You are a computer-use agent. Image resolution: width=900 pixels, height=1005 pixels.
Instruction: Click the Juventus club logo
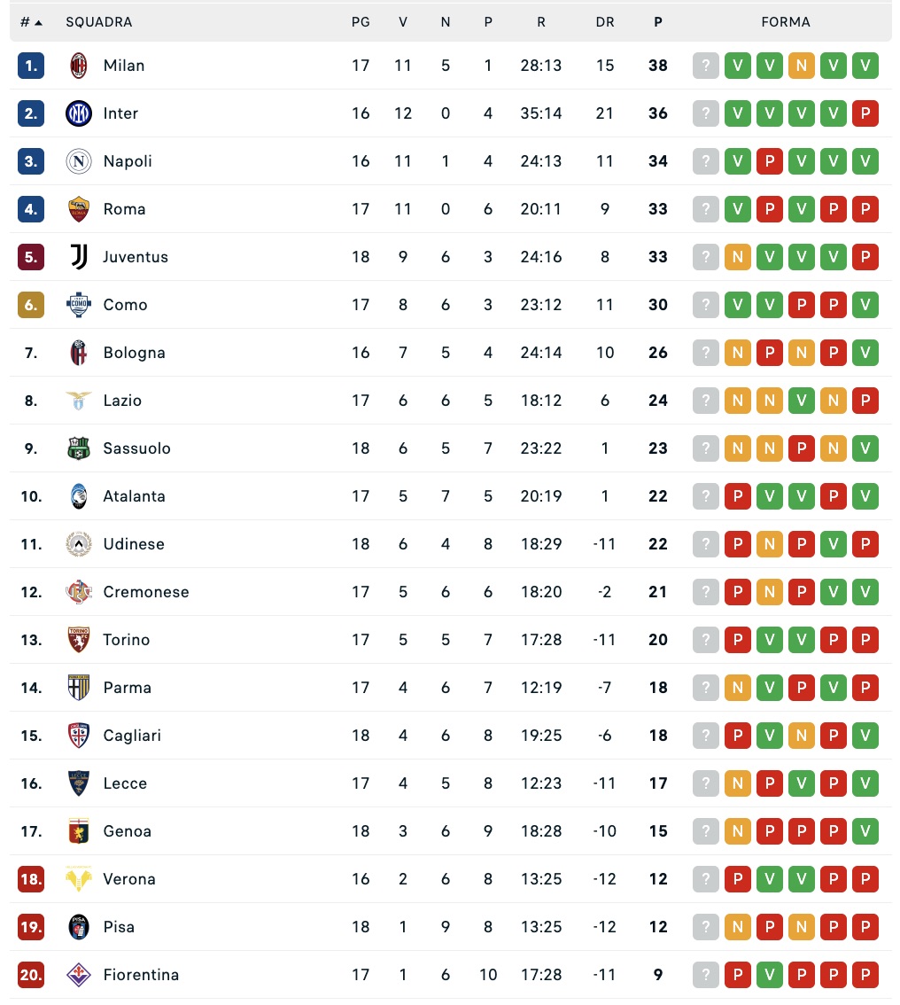[79, 257]
